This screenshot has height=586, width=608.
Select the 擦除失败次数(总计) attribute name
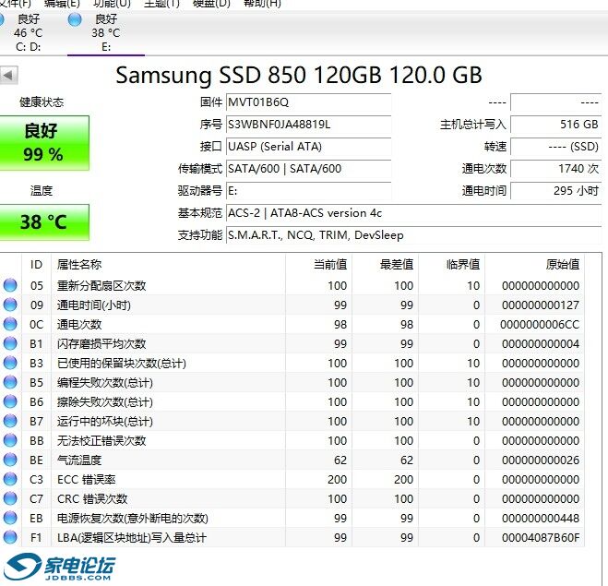coord(105,402)
